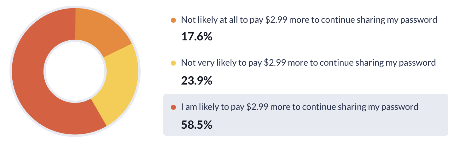The image size is (466, 147).
Task: Click the orange legend dot for 'Not likely at all'
Action: pos(173,20)
